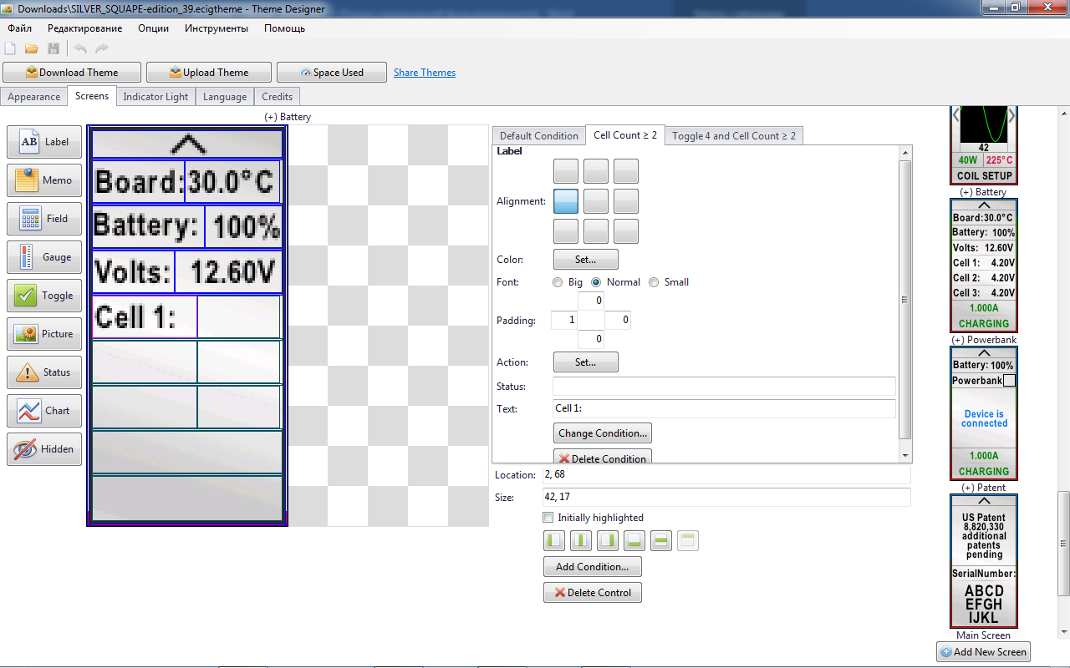1070x668 pixels.
Task: Switch to the Indicator Light tab
Action: coord(155,97)
